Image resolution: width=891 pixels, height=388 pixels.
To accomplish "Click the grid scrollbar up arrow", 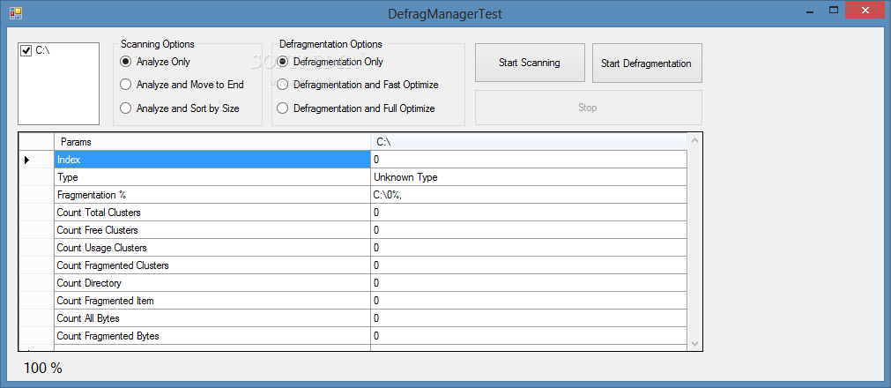I will pos(694,140).
